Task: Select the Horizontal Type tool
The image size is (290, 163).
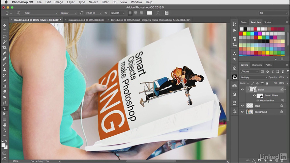Action: click(x=4, y=108)
